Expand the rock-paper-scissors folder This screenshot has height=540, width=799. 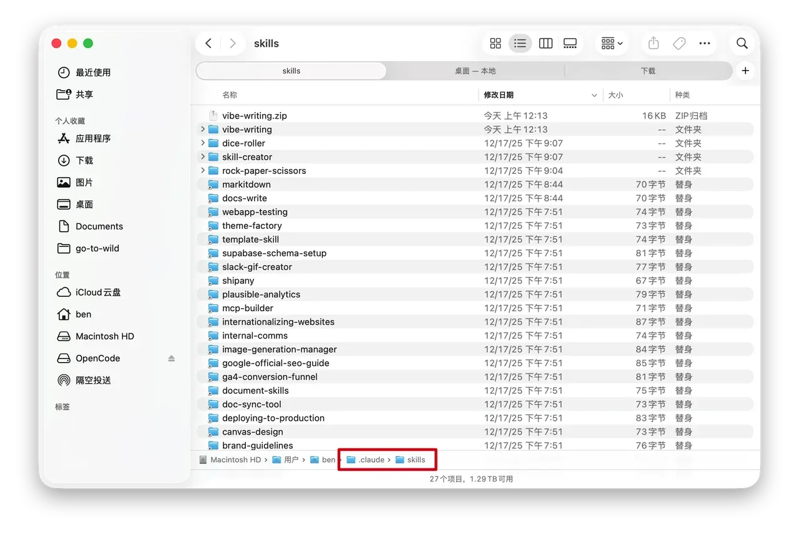[203, 170]
